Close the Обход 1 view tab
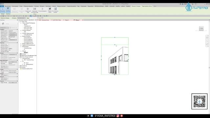 [83, 20]
